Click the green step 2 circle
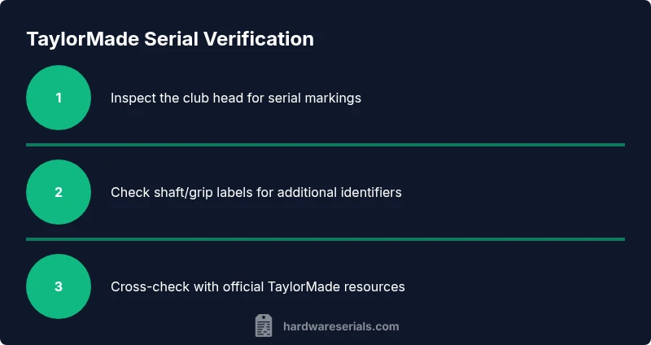Viewport: 651px width, 345px height. 59,192
